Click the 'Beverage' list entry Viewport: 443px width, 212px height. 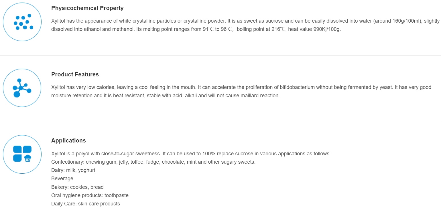(x=62, y=179)
